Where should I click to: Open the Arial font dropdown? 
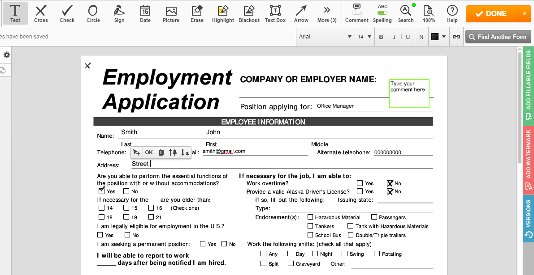click(325, 37)
